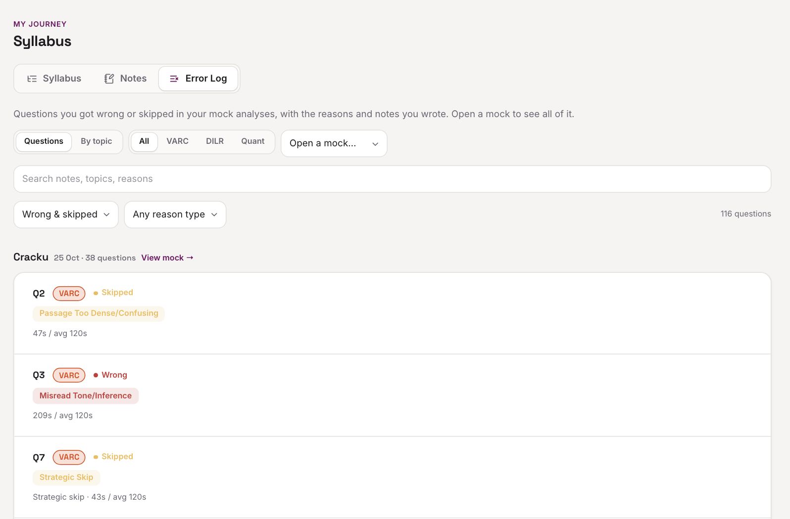
Task: Click the arrow in View mock link
Action: pos(190,258)
